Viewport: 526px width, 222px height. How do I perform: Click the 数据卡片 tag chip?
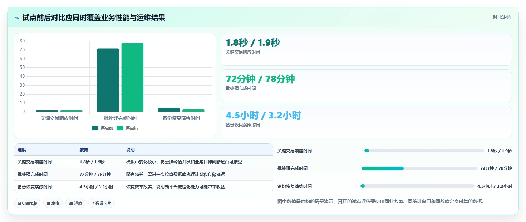pyautogui.click(x=102, y=203)
